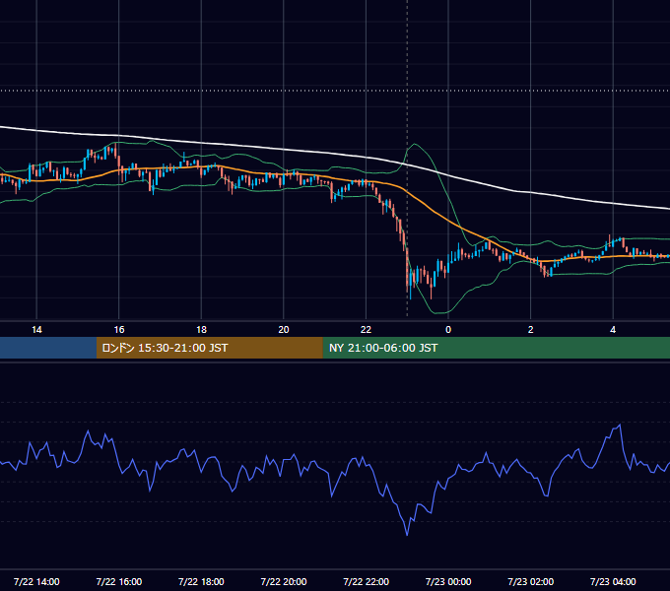Screen dimensions: 670x591
Task: Click the 7/23 04:00 time label
Action: tap(613, 581)
